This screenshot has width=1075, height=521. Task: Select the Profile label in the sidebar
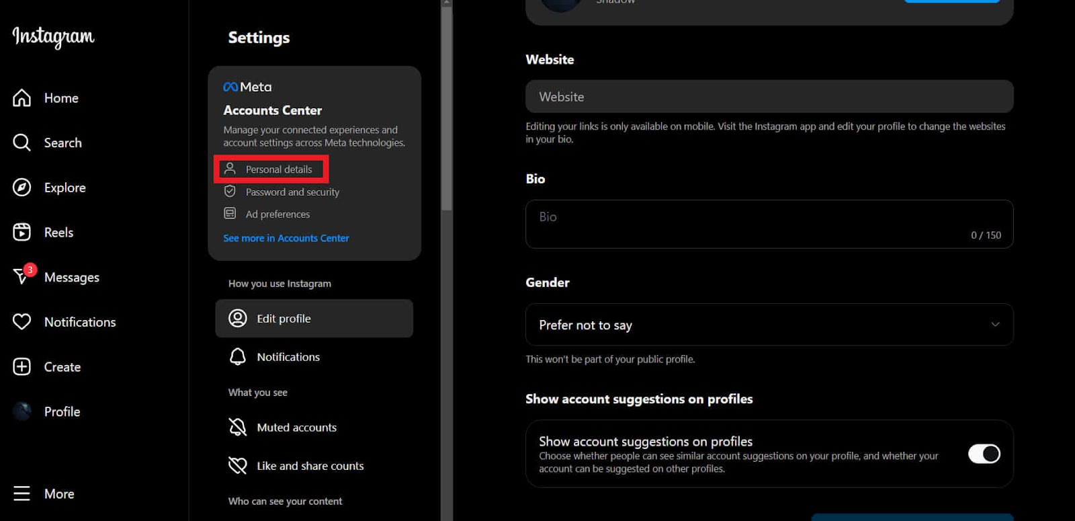pos(62,411)
